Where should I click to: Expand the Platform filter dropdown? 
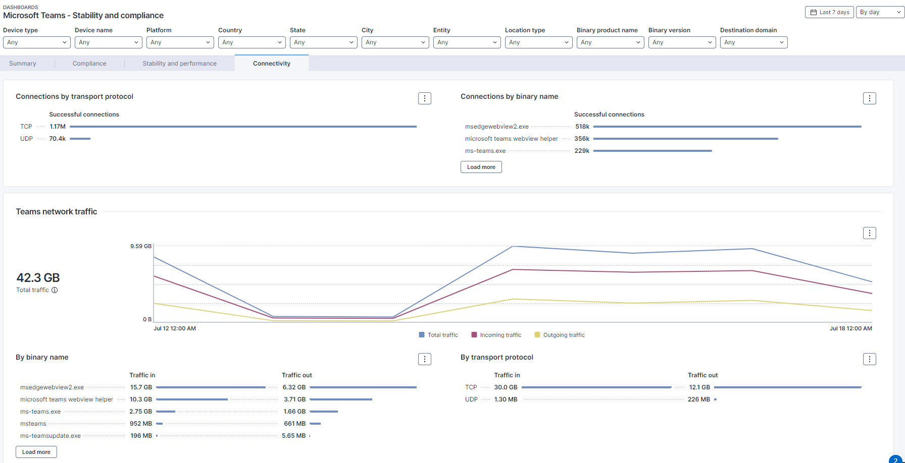pos(180,42)
